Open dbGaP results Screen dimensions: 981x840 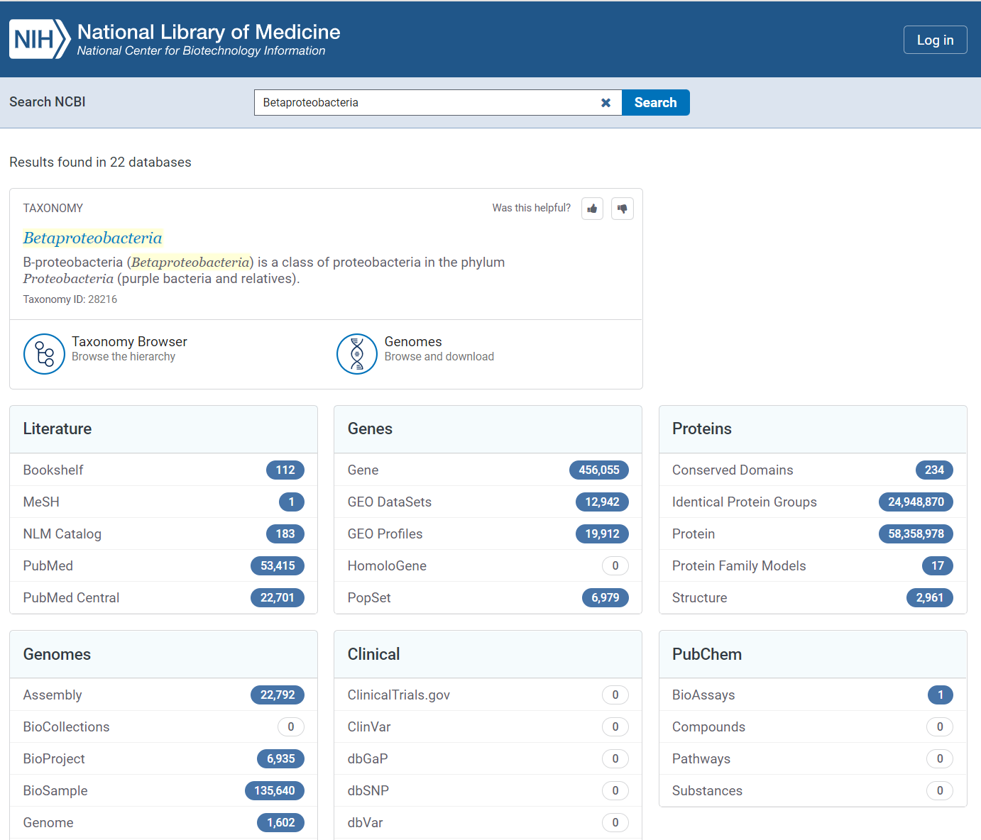click(x=488, y=758)
